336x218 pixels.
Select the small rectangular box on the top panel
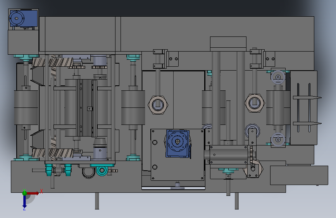228,44
